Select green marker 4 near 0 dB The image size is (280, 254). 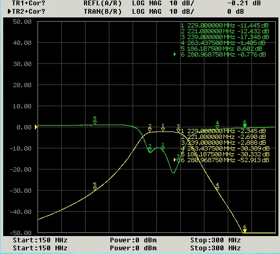pos(217,125)
